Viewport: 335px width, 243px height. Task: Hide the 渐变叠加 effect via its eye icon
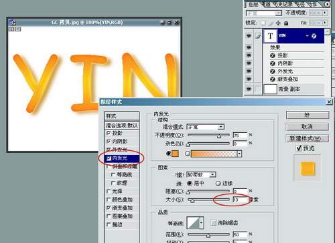point(249,79)
